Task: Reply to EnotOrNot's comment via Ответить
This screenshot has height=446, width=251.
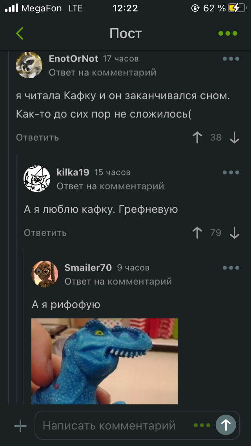Action: (x=38, y=137)
